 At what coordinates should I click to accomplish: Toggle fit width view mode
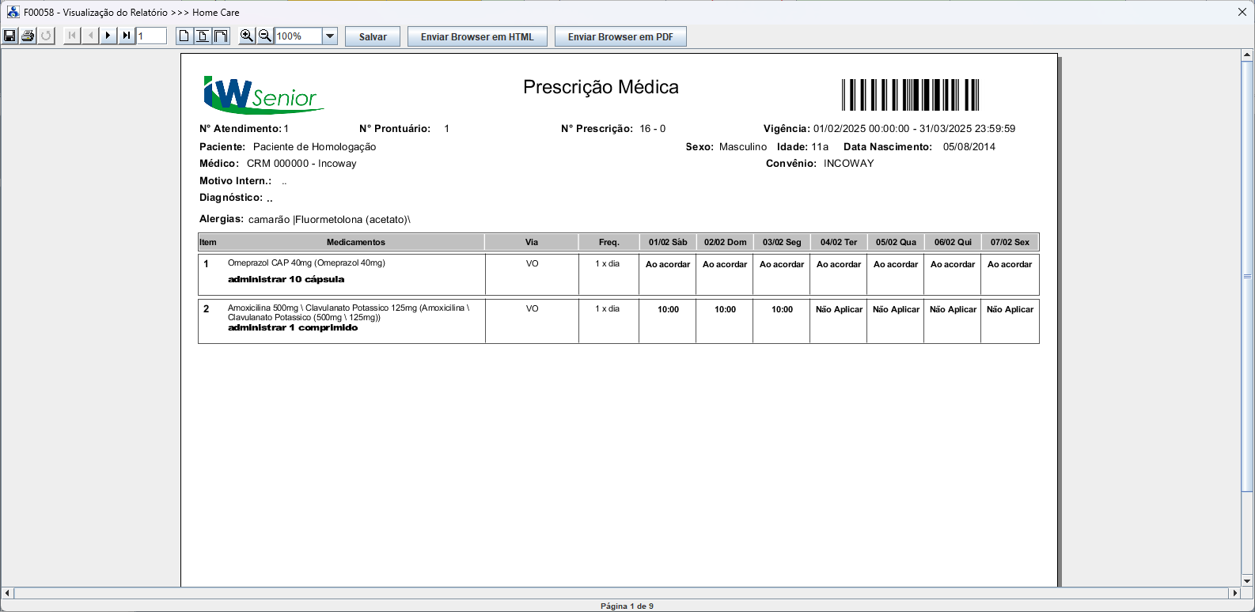[x=221, y=36]
